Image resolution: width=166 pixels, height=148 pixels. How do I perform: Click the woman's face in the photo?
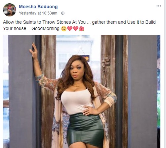(x=76, y=70)
